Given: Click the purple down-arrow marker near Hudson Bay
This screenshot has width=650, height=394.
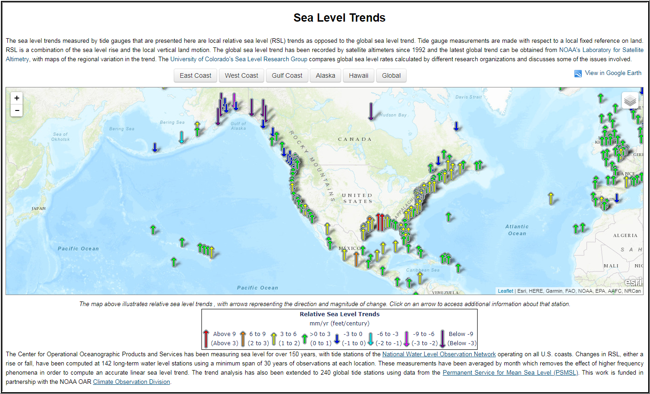Looking at the screenshot, I should point(372,108).
